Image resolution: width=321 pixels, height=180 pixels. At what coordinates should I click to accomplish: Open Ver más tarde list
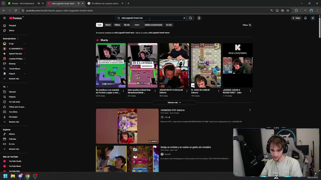coord(14,102)
